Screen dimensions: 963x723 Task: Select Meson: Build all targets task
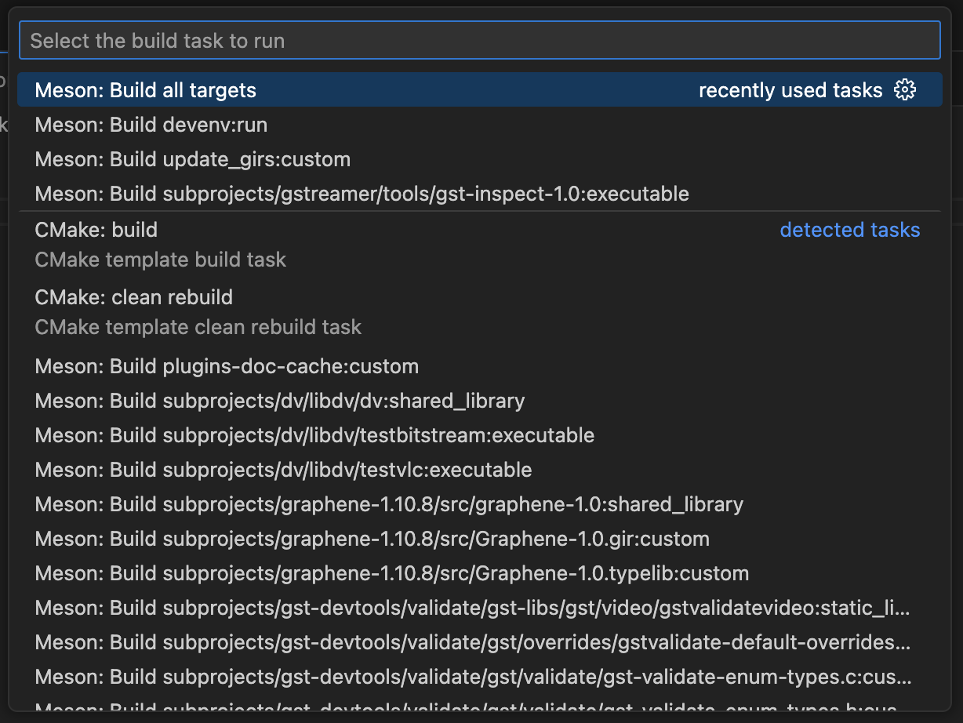coord(146,90)
